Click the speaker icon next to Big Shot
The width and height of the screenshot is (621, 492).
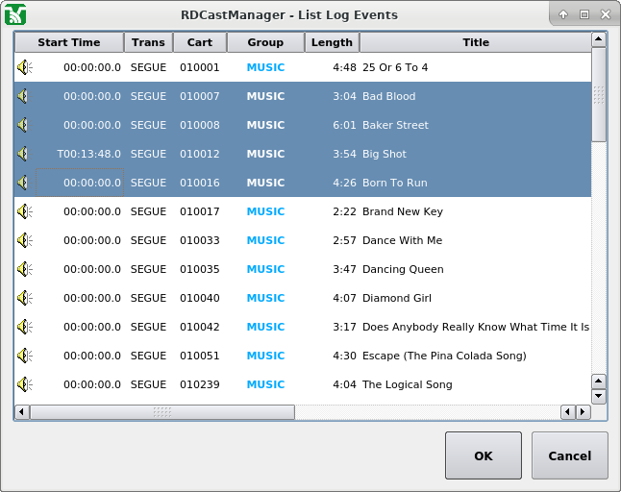click(x=24, y=154)
